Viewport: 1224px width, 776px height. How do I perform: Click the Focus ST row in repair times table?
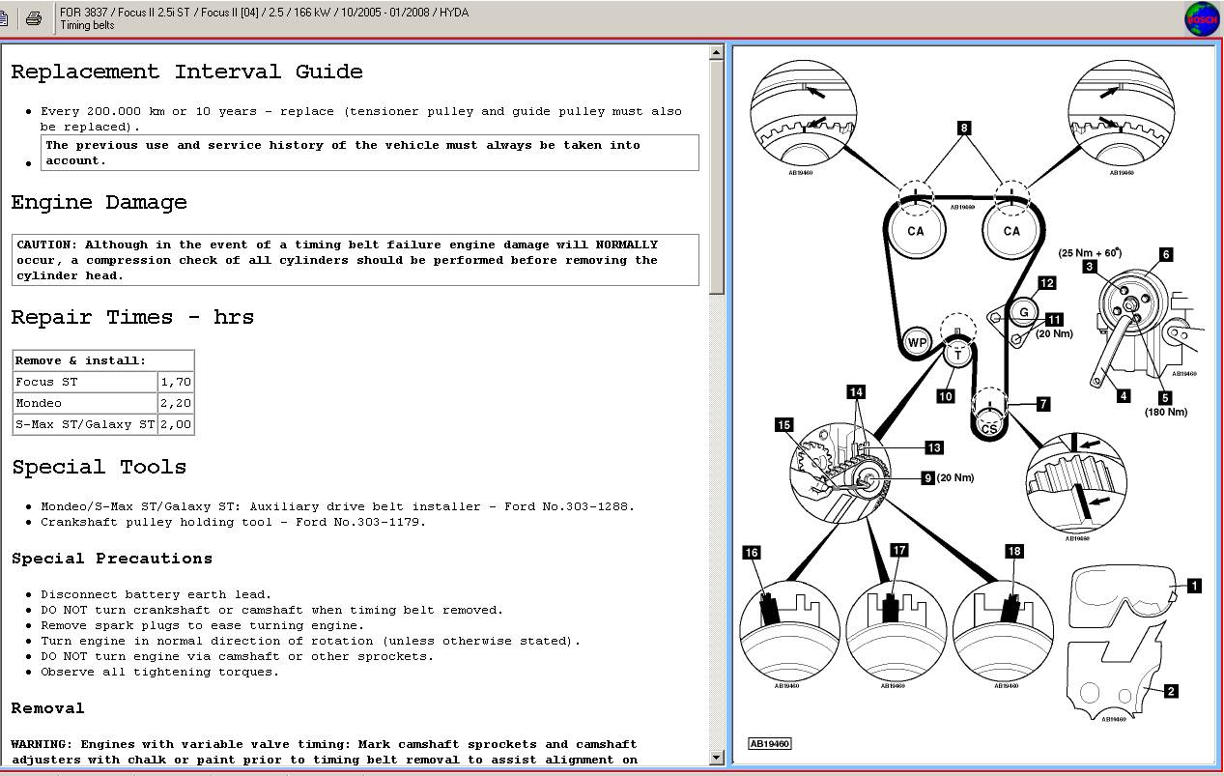tap(85, 382)
